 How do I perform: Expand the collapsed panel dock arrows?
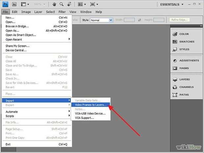point(201,26)
